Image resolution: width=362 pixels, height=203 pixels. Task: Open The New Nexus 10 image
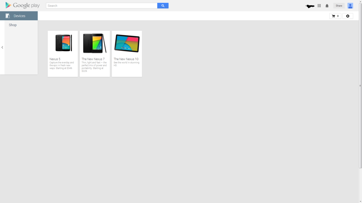(x=127, y=43)
